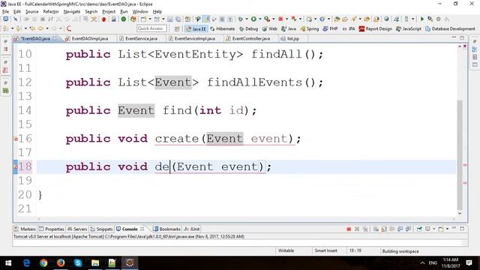Click the Pin Console icon
This screenshot has width=480, height=270.
tap(420, 229)
